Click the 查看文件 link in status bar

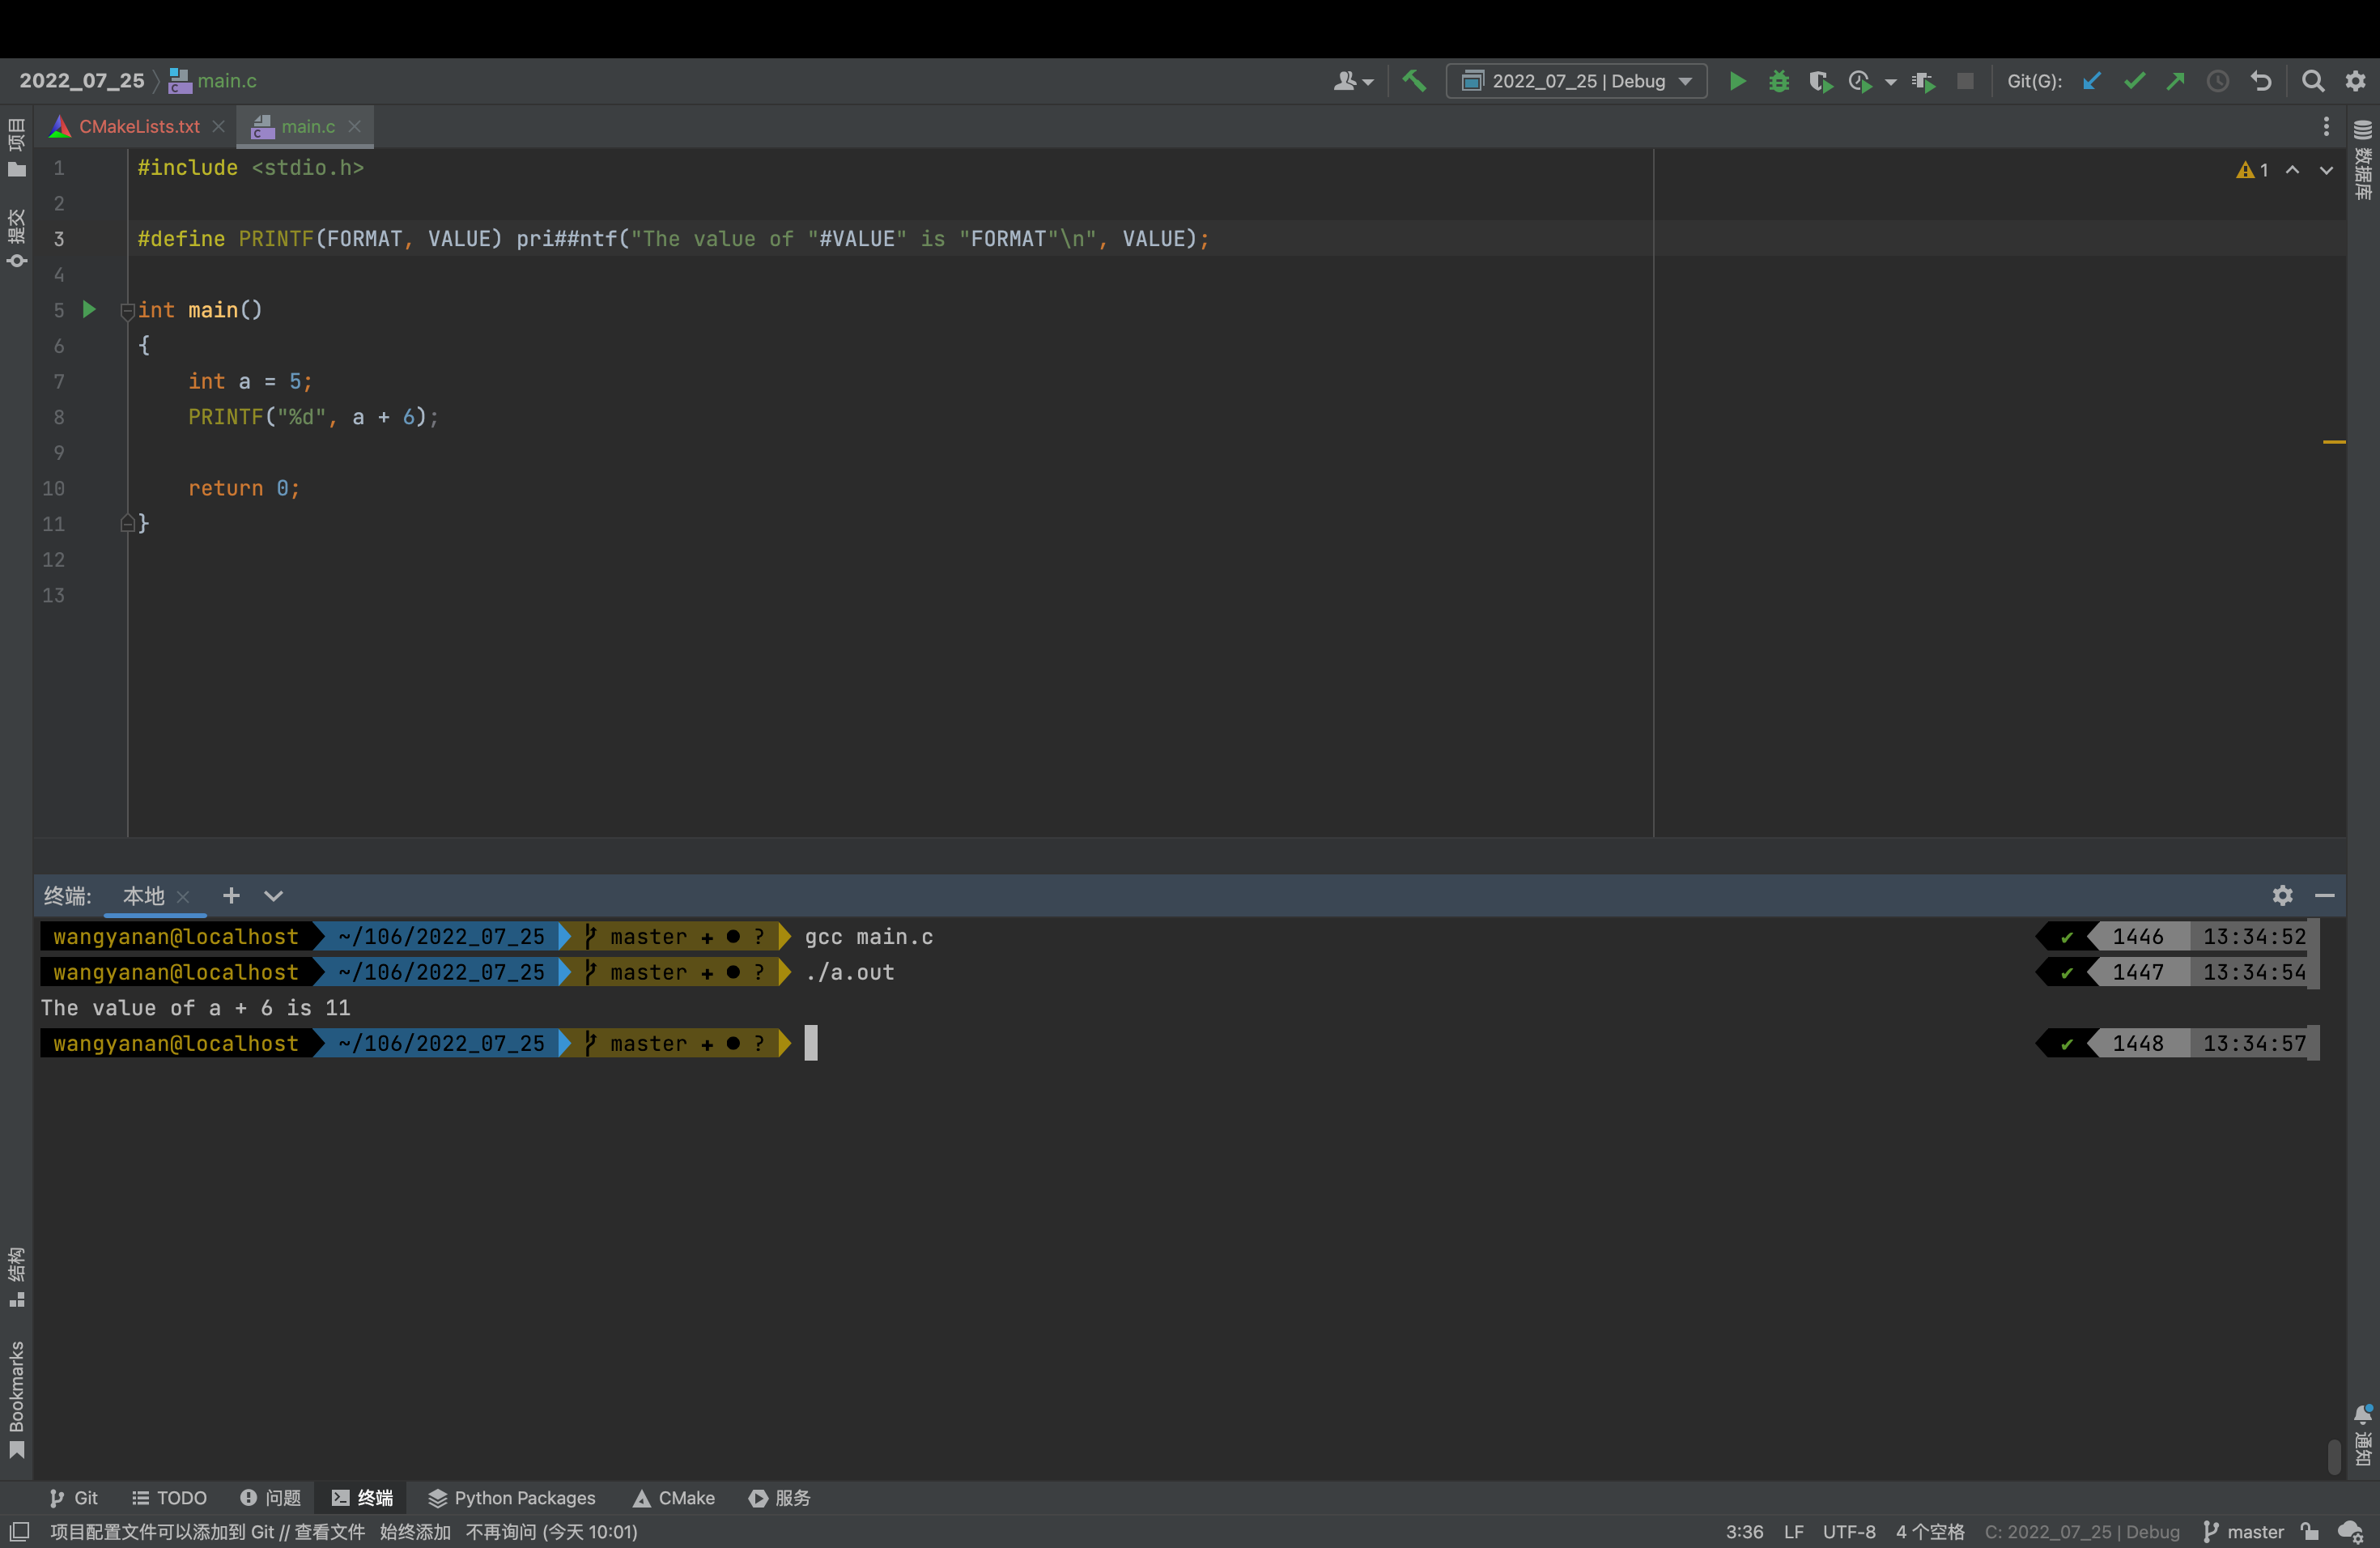(x=329, y=1531)
